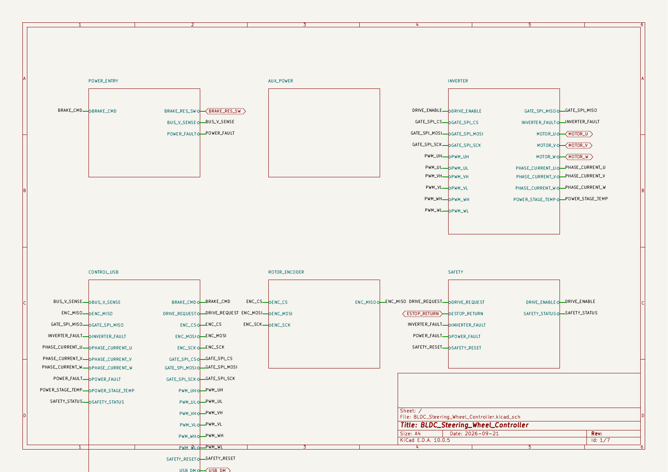Click the Id: 1/7 sheet number
The image size is (668, 472).
pyautogui.click(x=601, y=440)
